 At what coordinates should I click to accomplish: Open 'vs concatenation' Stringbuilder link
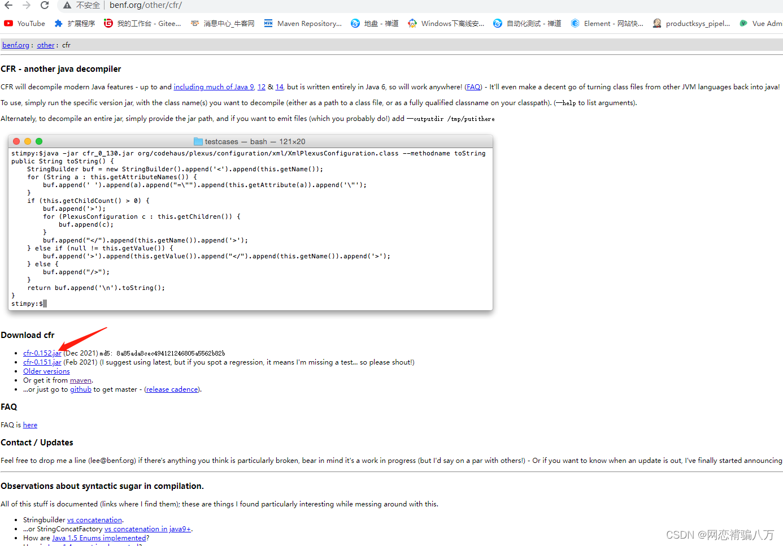click(x=94, y=520)
